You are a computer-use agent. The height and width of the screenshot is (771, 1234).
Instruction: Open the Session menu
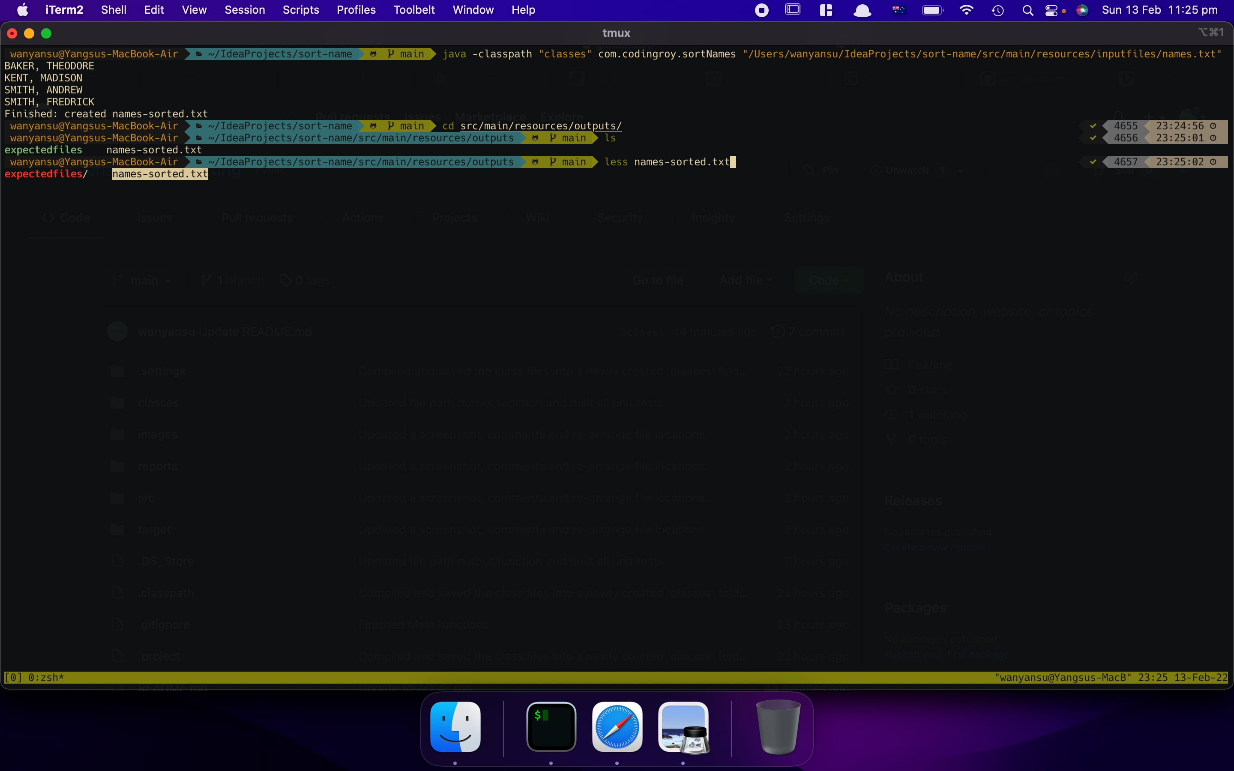[x=245, y=10]
